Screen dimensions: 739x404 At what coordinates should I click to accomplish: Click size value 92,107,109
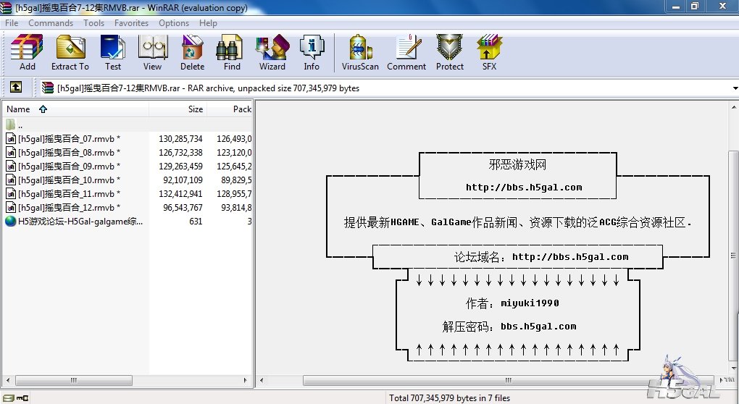click(x=183, y=180)
